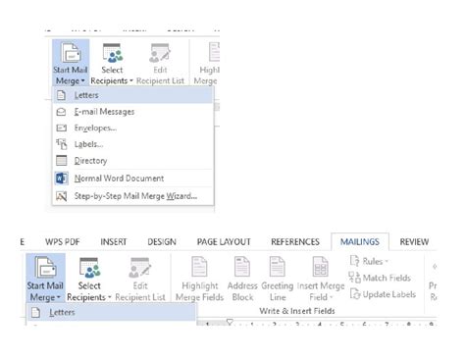Click Edit Recipient List in the upper ribbon
The width and height of the screenshot is (465, 359).
click(160, 64)
